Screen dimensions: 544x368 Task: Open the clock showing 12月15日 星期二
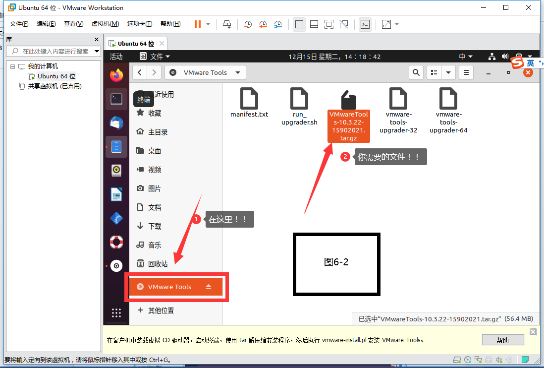pos(334,57)
